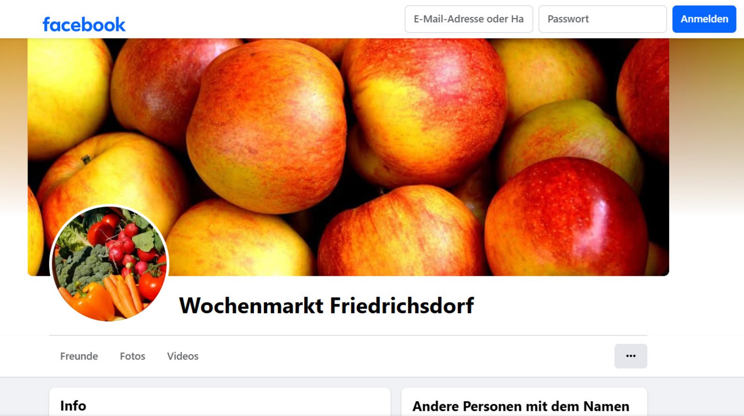744x416 pixels.
Task: Open the three-dots more options menu
Action: tap(631, 356)
